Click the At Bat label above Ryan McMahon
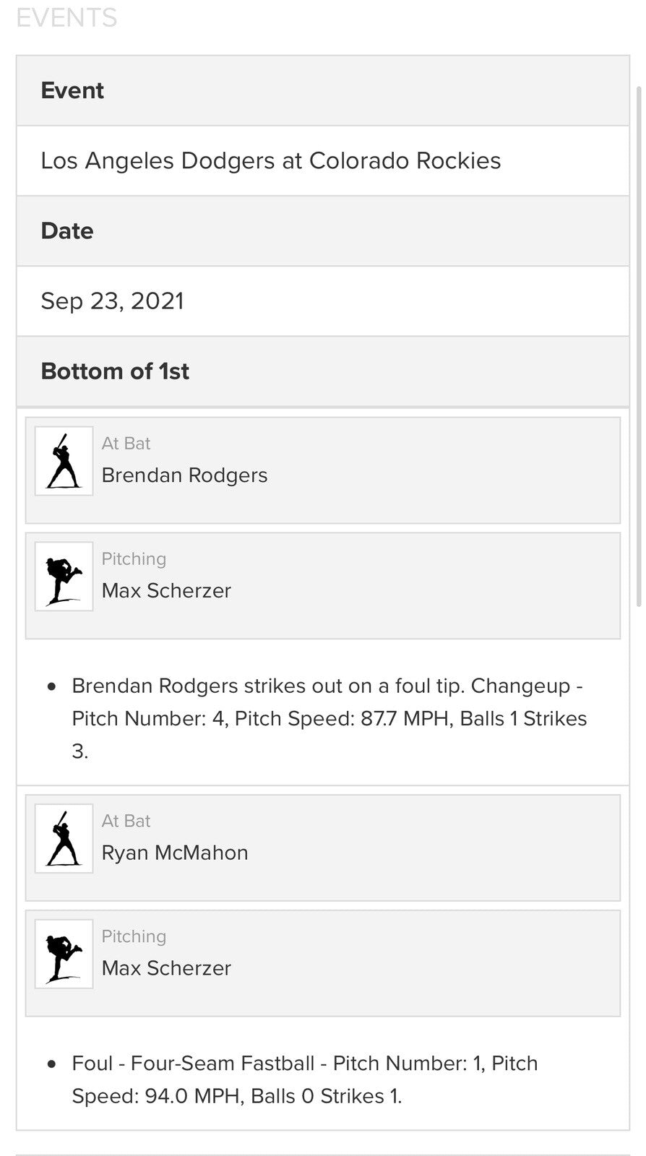The width and height of the screenshot is (646, 1156). click(126, 821)
